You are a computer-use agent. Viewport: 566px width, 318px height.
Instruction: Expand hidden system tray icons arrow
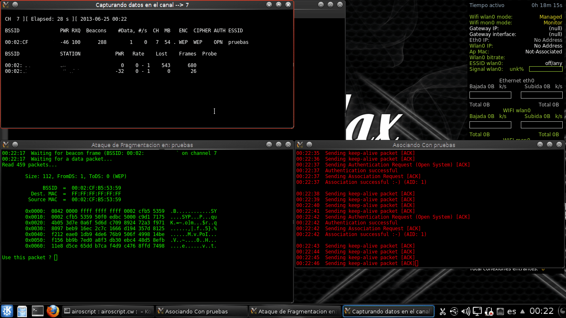522,311
